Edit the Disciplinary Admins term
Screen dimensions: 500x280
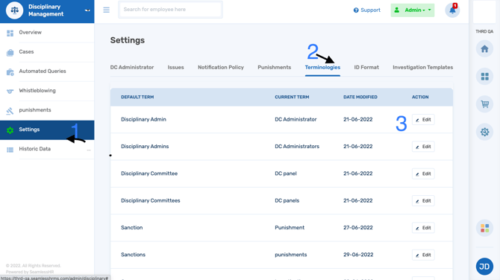point(423,147)
